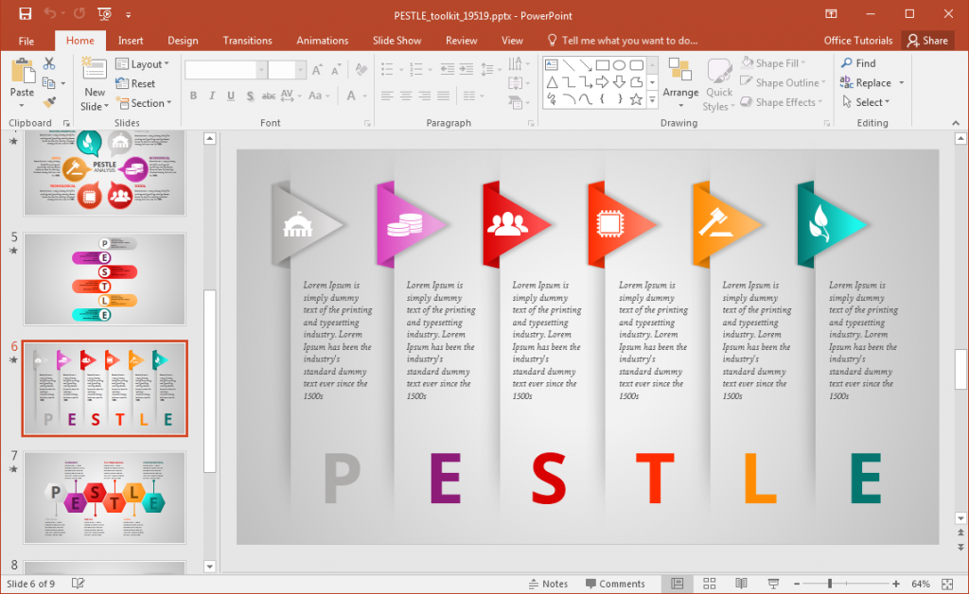969x594 pixels.
Task: Switch to Slide Sorter view
Action: pos(709,583)
